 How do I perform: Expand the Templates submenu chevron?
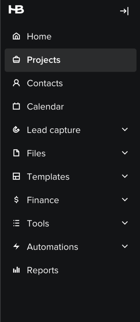[x=125, y=176]
